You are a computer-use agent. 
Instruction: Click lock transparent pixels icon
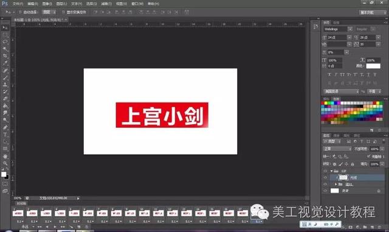(x=335, y=164)
